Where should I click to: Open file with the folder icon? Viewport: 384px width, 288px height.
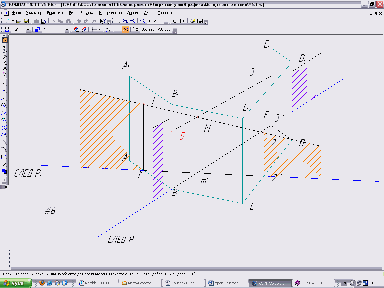(x=19, y=21)
